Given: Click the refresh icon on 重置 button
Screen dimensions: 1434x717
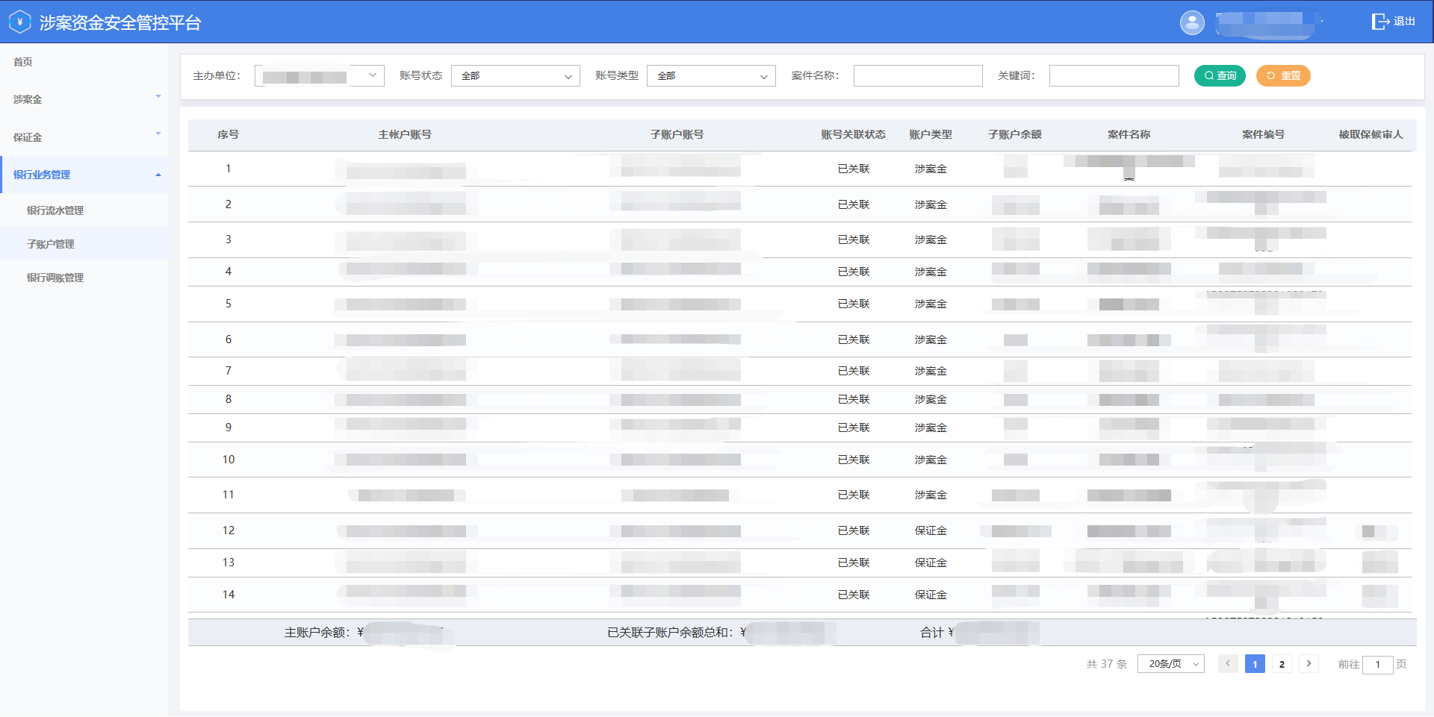Looking at the screenshot, I should click(x=1269, y=75).
